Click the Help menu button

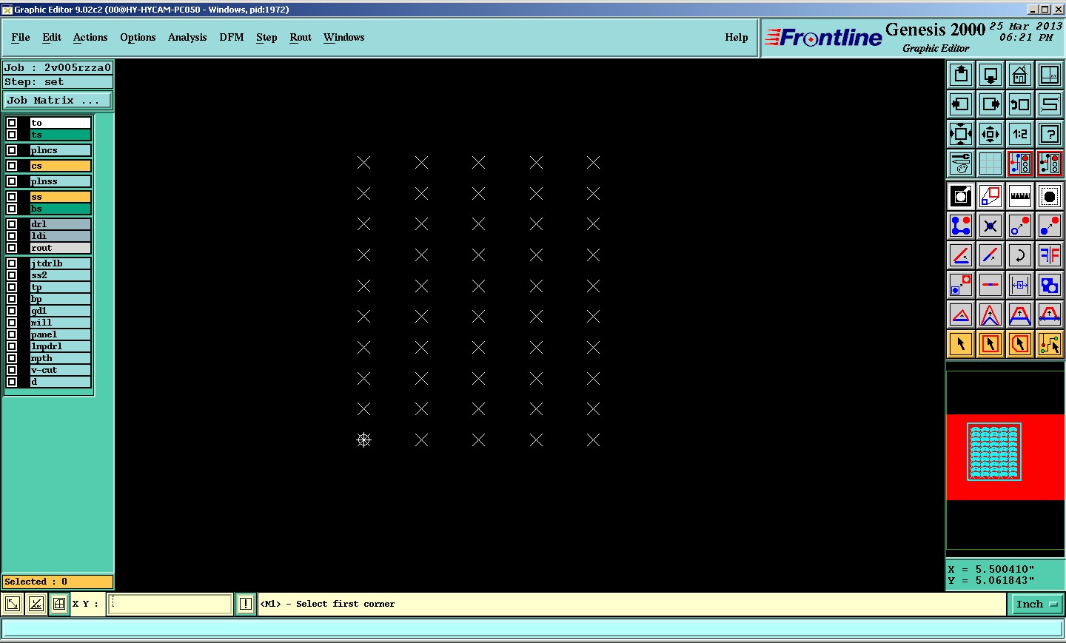pos(737,37)
